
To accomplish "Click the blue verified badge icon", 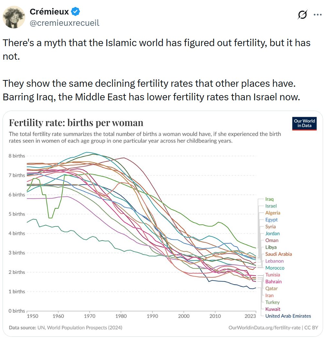I will coord(75,12).
